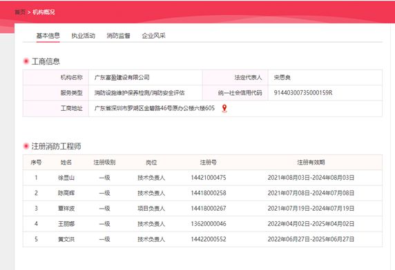Viewport: 395px width, 270px height.
Task: Click the 注册号 column header
Action: [209, 163]
